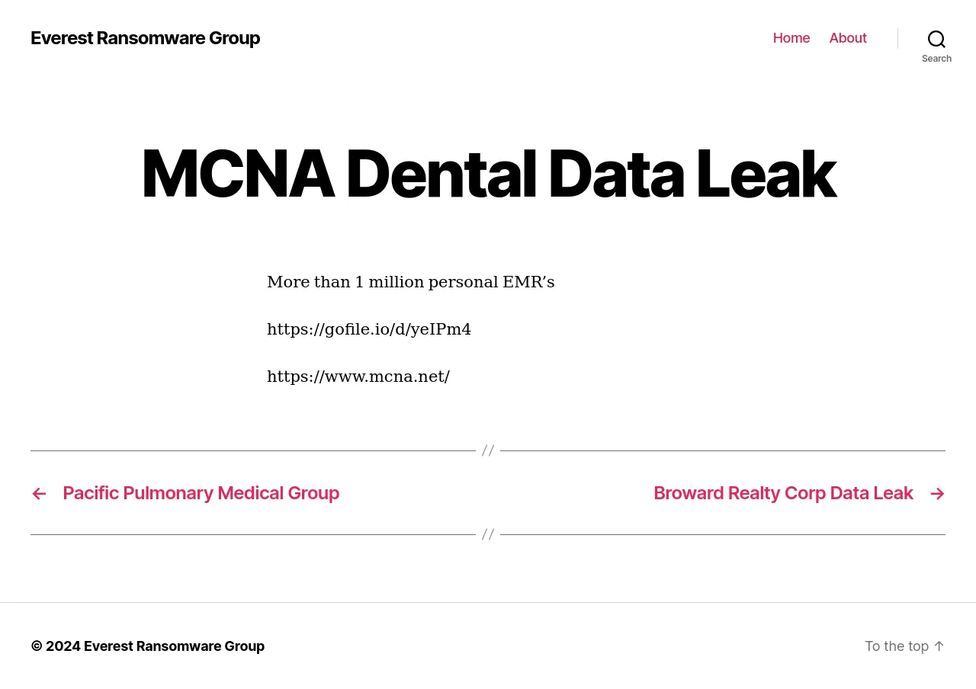This screenshot has height=689, width=976.
Task: Click the 'More than 1 million' paragraph
Action: 410,282
